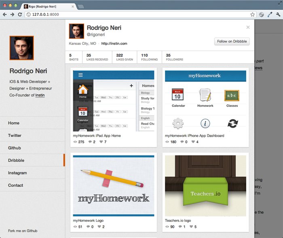Click the comment icon under myHomework Logo
This screenshot has height=238, width=283.
tap(88, 227)
